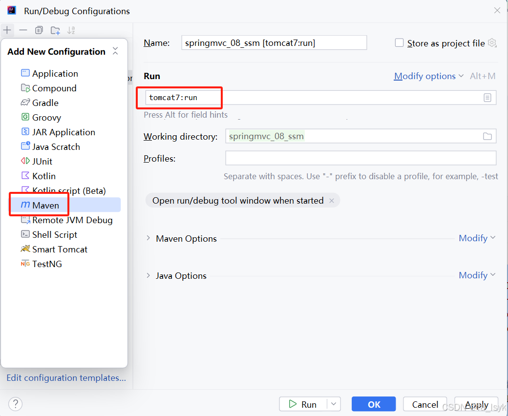The width and height of the screenshot is (508, 416).
Task: Click the Maven m icon
Action: 25,205
